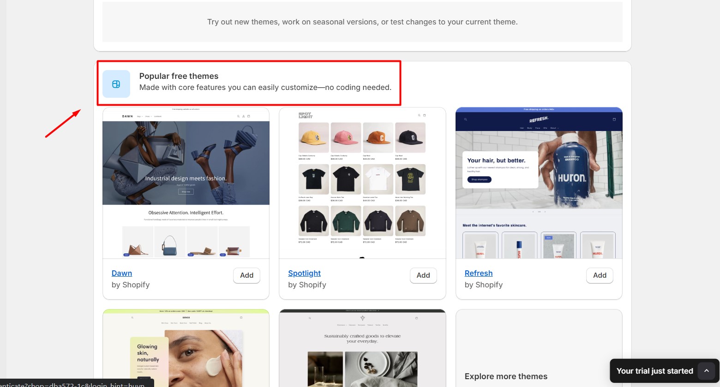Open the Explore more themes card

tap(506, 376)
